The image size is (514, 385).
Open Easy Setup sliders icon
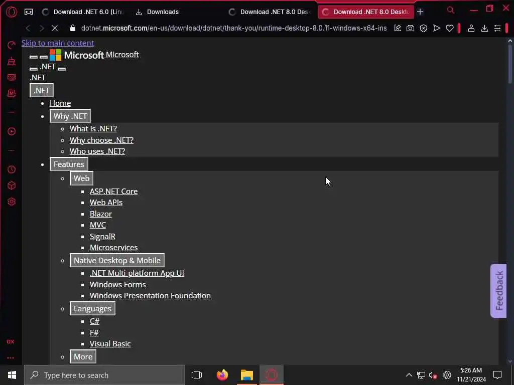(497, 29)
